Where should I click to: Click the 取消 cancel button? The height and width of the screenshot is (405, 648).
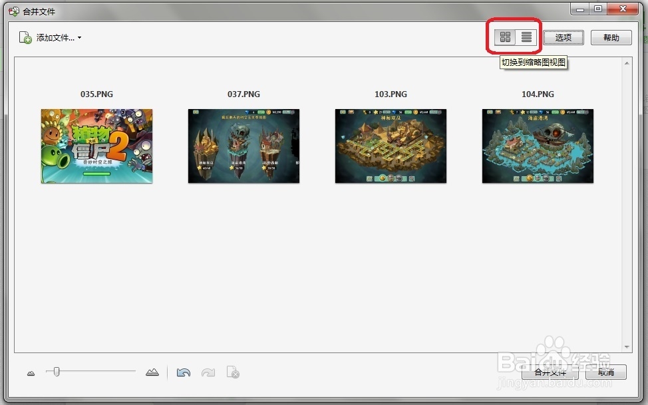click(606, 372)
